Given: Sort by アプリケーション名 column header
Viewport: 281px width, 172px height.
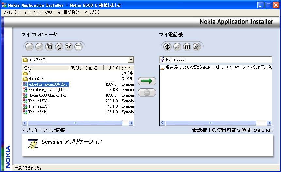Looking at the screenshot, I should point(86,68).
